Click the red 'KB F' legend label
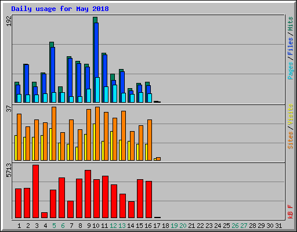 point(290,212)
